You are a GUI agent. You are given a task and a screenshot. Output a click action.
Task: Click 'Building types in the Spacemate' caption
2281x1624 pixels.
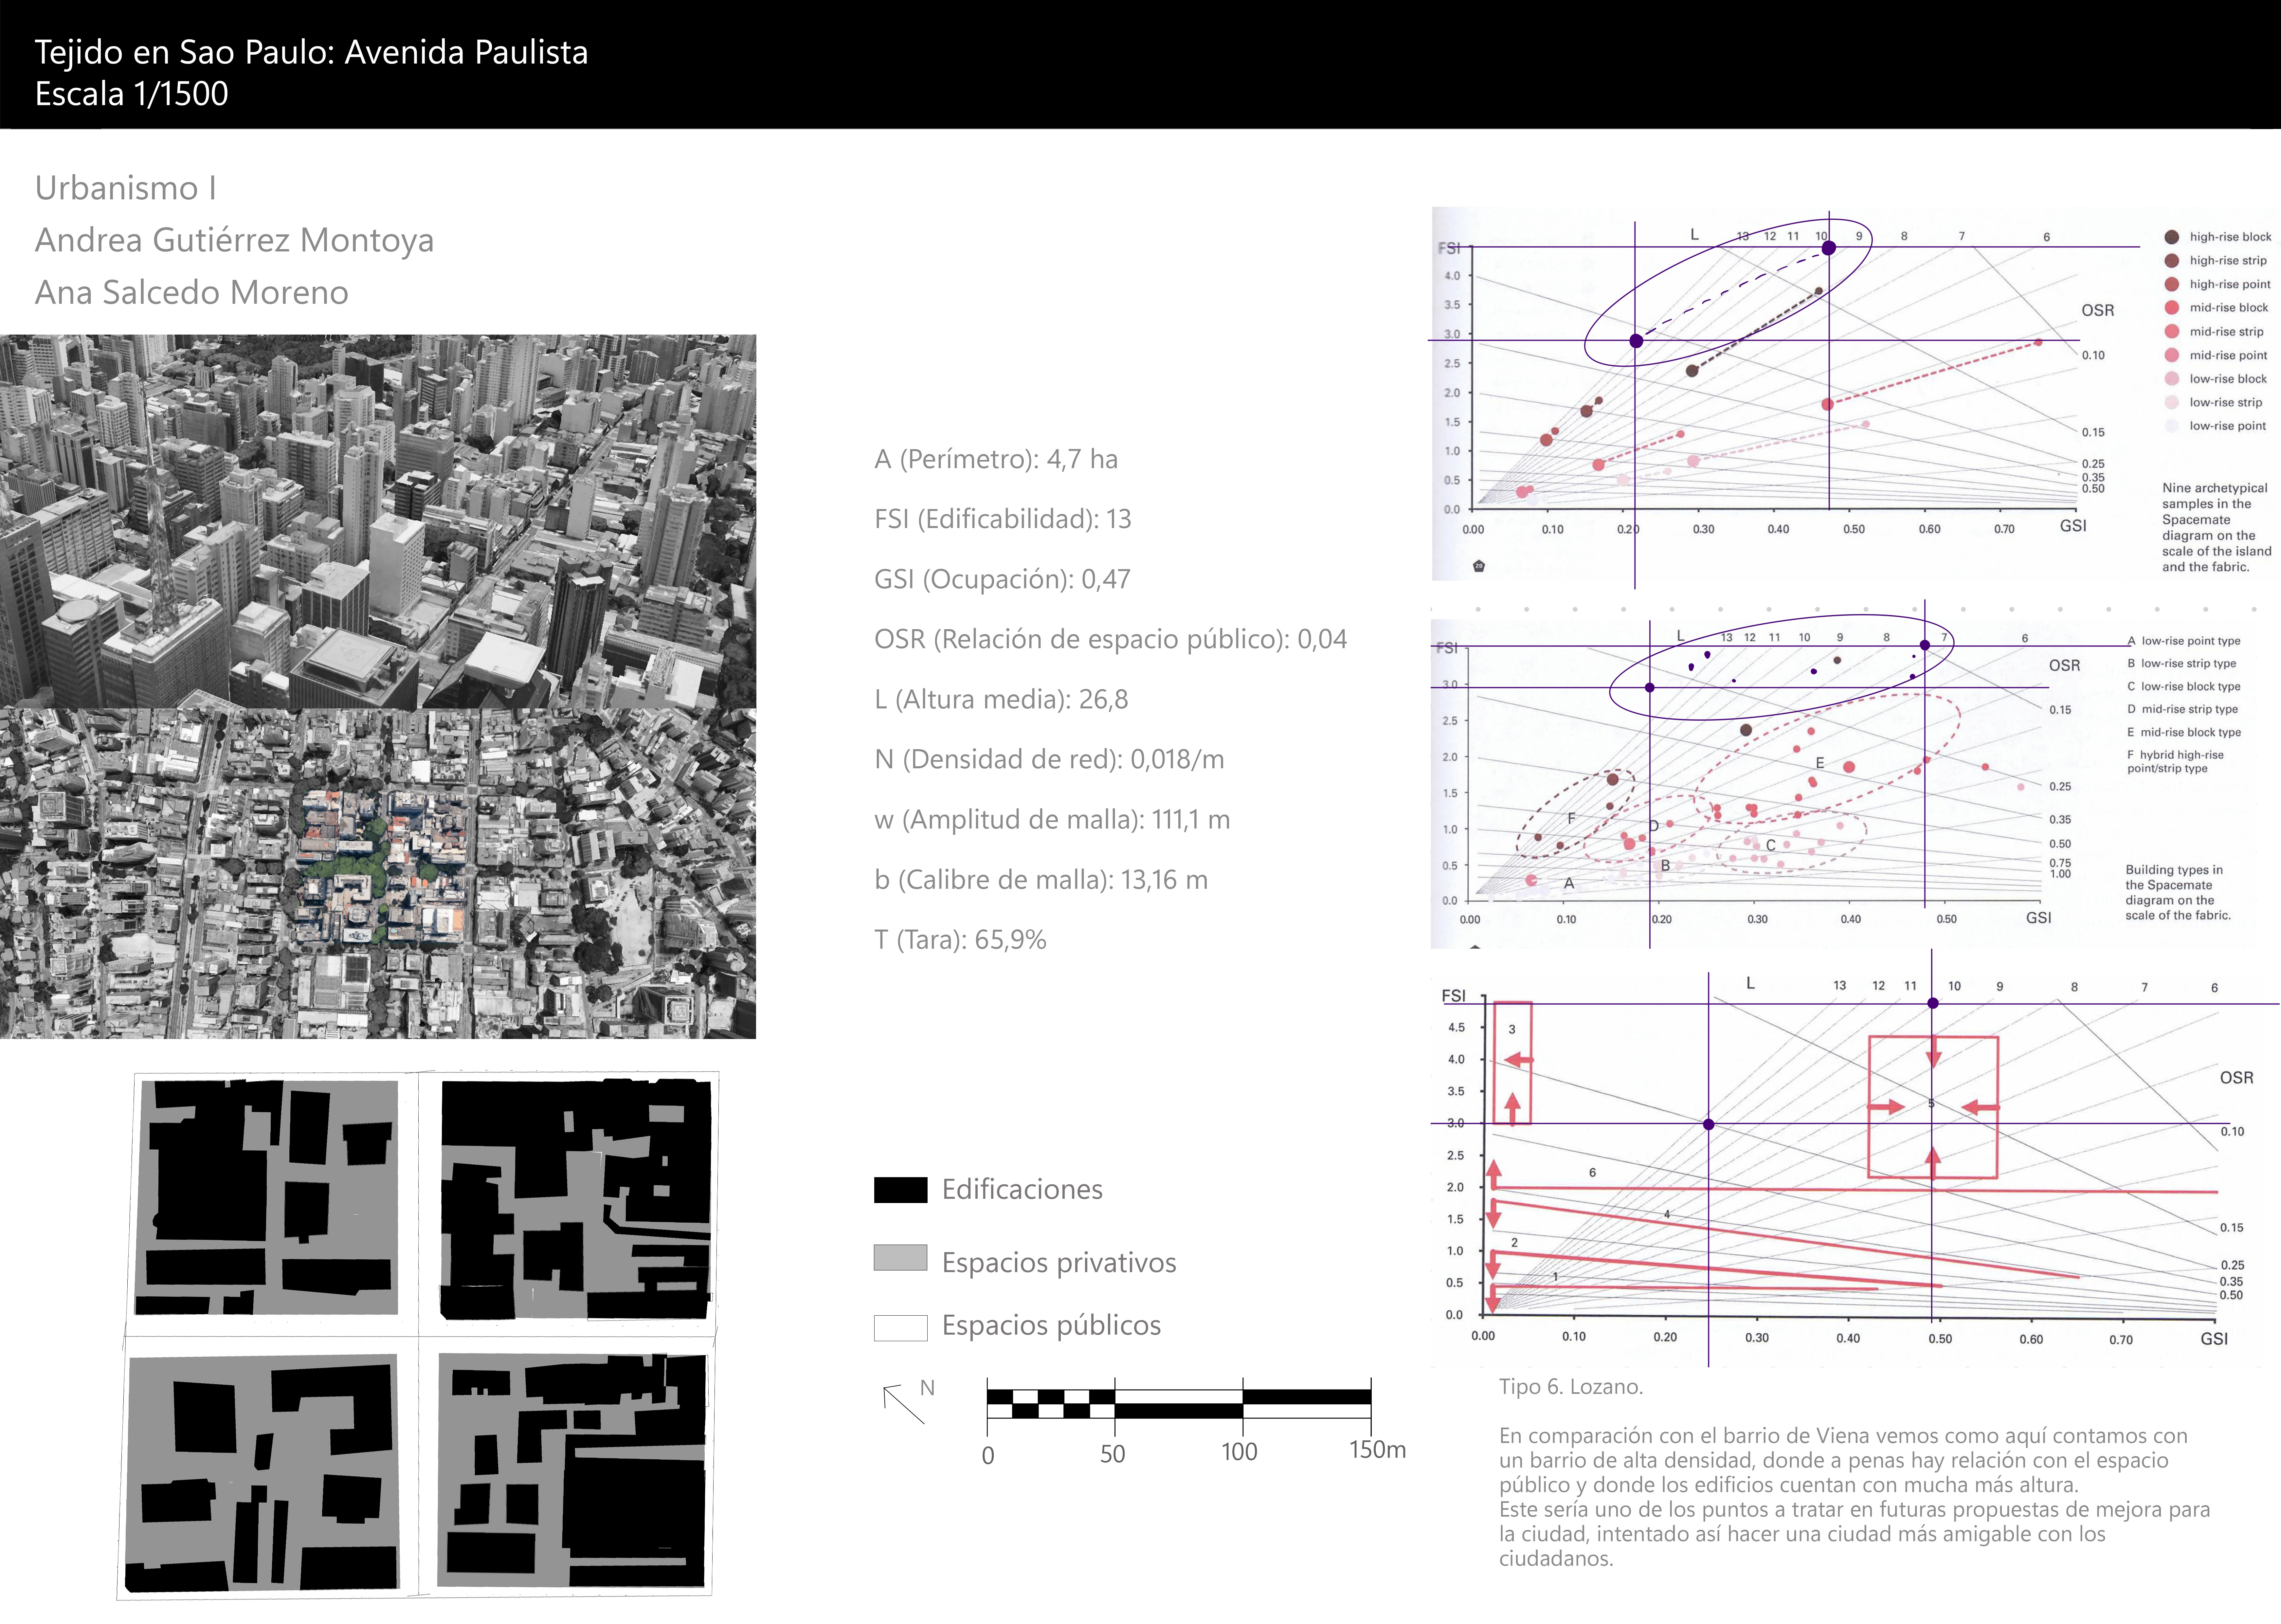(2178, 893)
